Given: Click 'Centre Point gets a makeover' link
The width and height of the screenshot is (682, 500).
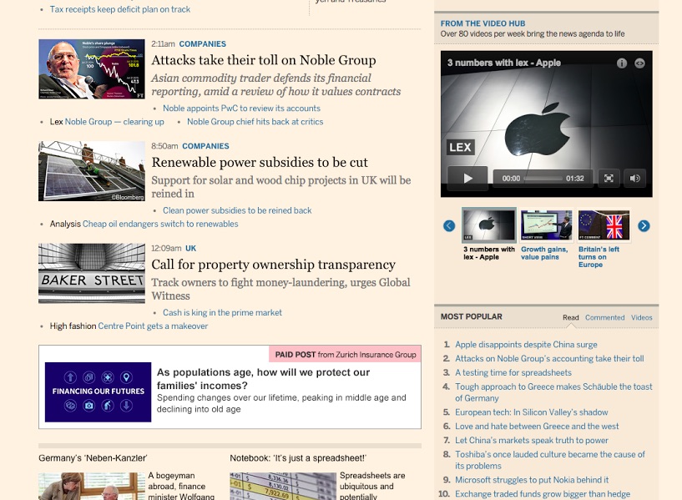Looking at the screenshot, I should (153, 326).
